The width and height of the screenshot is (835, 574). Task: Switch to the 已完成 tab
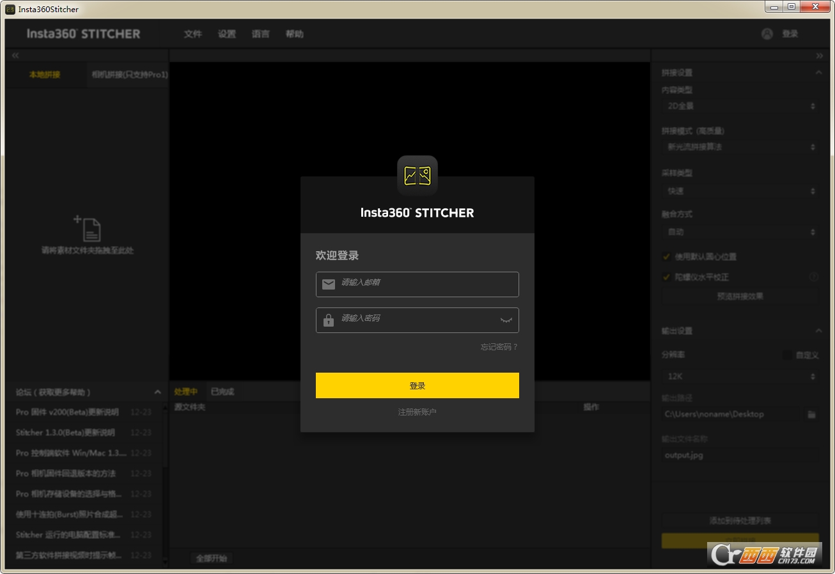pos(222,391)
